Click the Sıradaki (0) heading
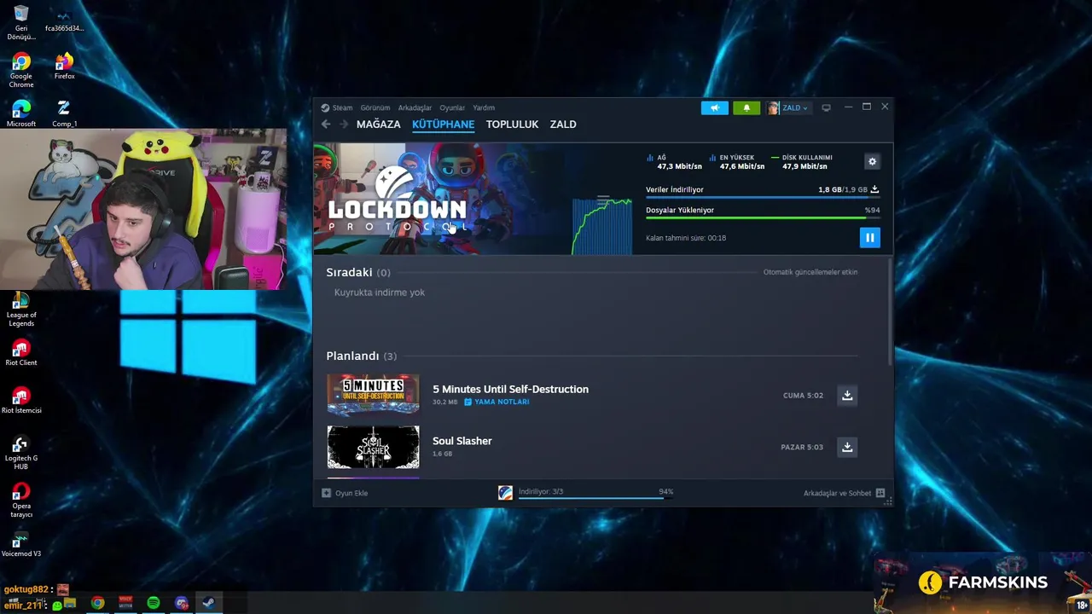This screenshot has height=614, width=1092. pyautogui.click(x=358, y=272)
